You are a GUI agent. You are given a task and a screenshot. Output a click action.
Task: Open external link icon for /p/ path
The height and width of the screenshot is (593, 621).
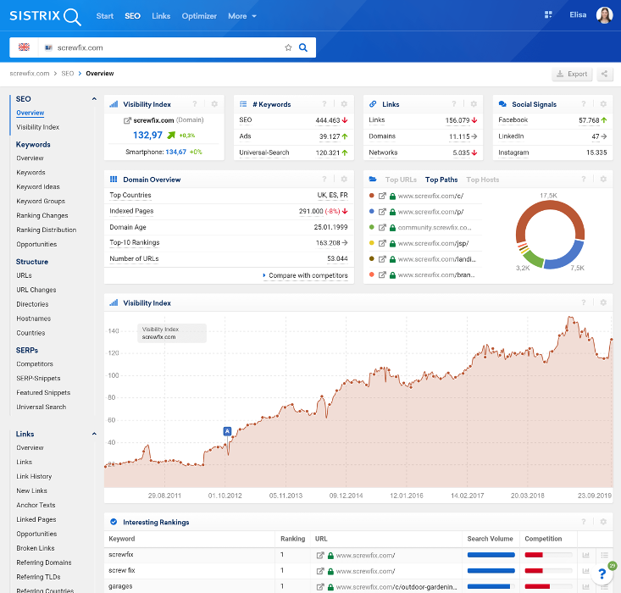point(382,212)
